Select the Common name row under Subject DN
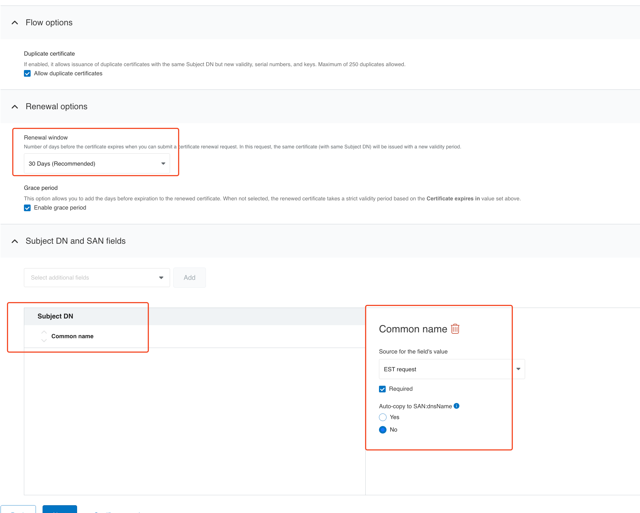The image size is (640, 513). (x=195, y=336)
